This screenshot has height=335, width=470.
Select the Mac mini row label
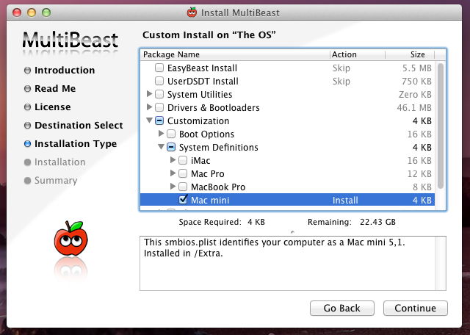(x=210, y=200)
